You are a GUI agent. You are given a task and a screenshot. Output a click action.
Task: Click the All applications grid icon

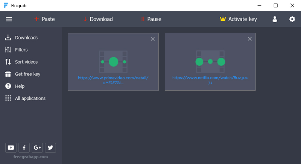click(8, 98)
